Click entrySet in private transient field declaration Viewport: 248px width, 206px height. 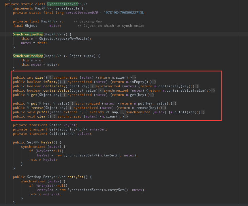click(97, 129)
